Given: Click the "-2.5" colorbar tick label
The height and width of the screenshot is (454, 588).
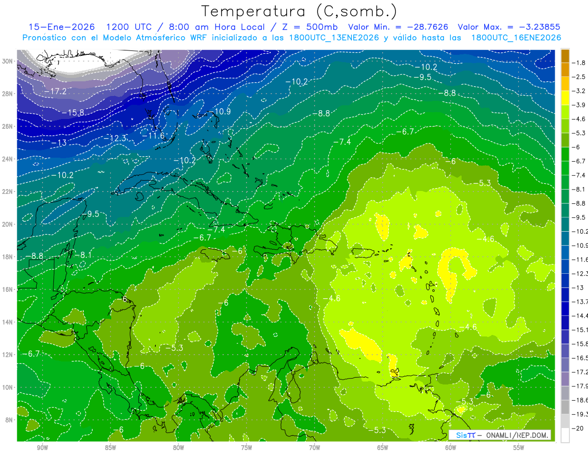Looking at the screenshot, I should pyautogui.click(x=579, y=77).
